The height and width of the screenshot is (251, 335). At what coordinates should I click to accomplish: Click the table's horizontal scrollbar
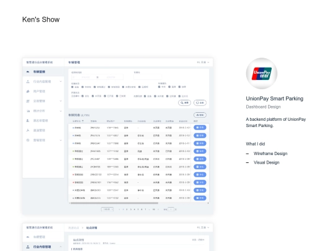(x=115, y=203)
